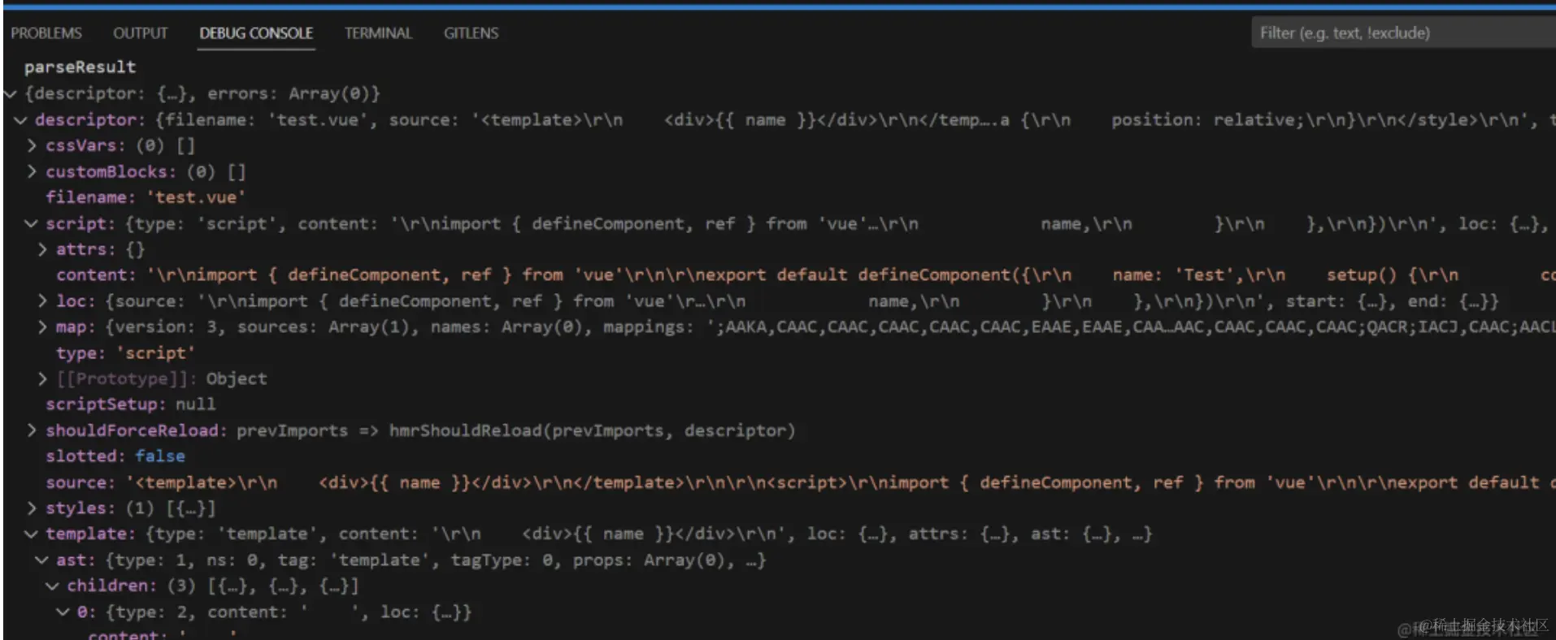Expand the map object with mappings

click(42, 327)
